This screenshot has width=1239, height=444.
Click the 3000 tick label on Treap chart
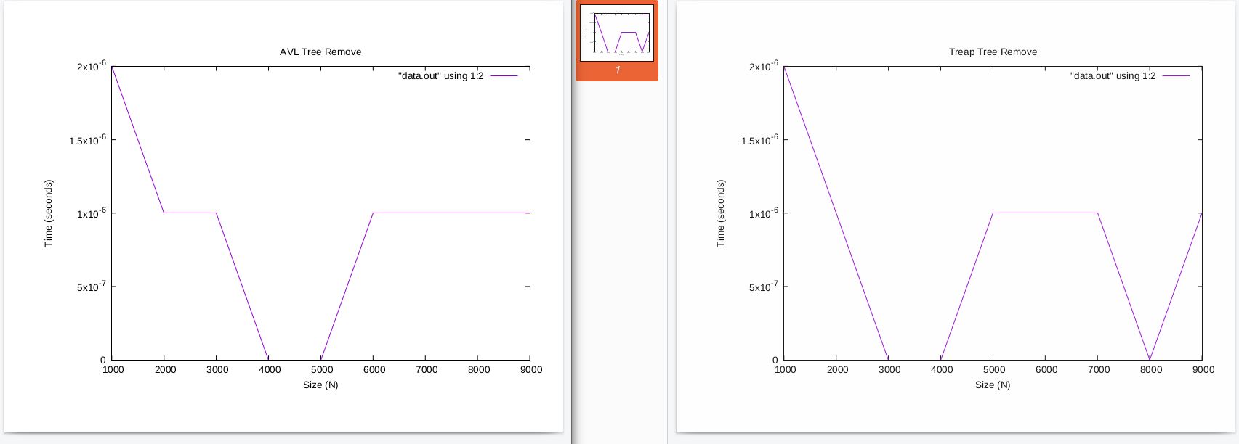click(x=889, y=369)
